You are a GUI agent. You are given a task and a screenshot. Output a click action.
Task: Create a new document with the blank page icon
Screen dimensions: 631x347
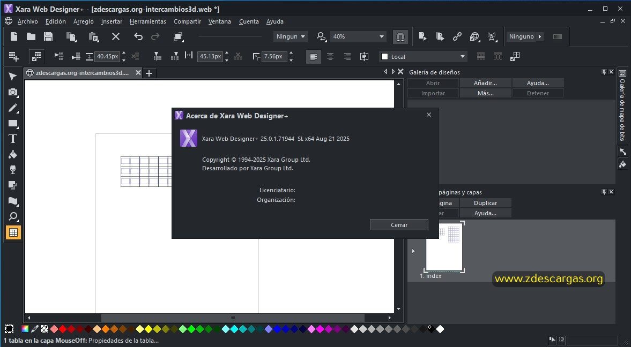[14, 36]
